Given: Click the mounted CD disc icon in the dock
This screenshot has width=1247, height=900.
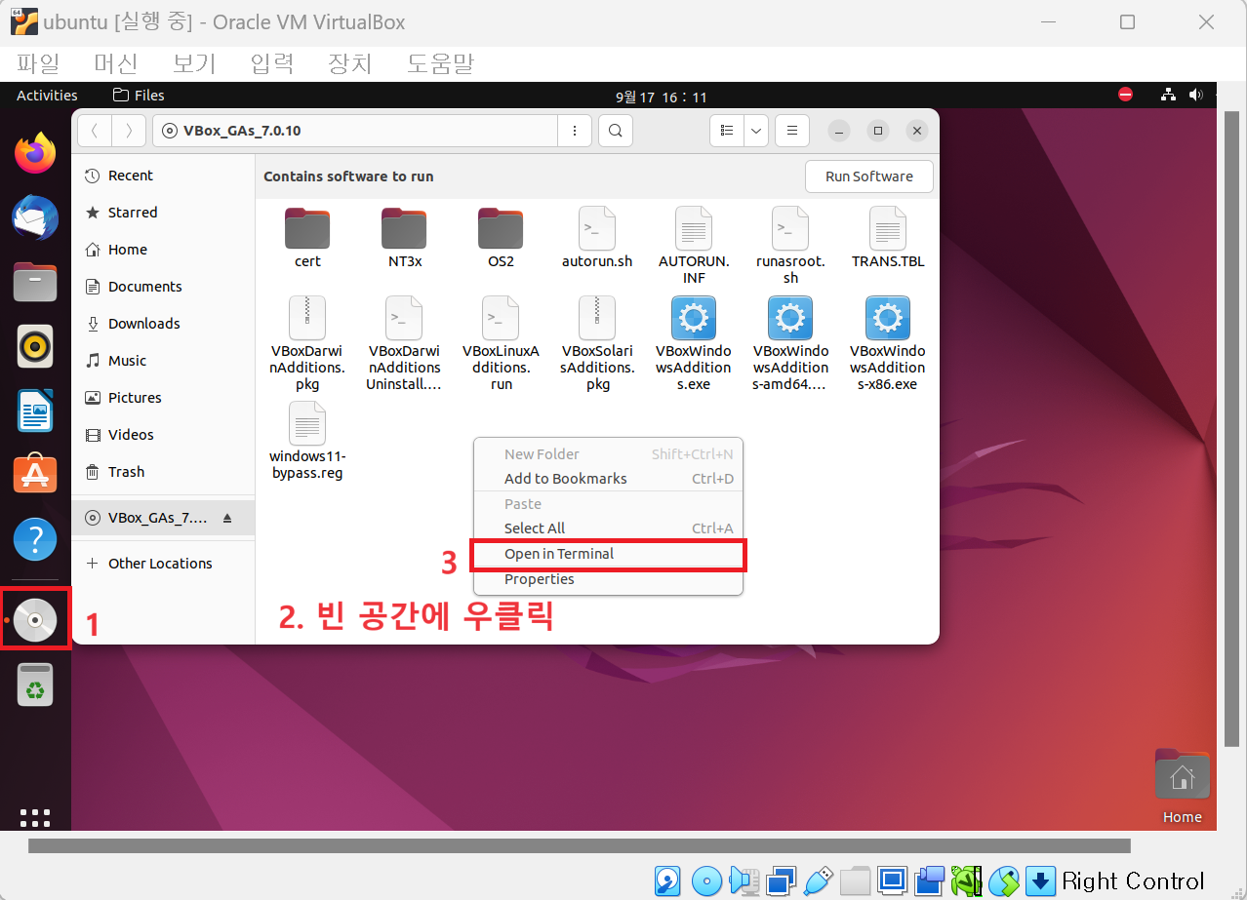Looking at the screenshot, I should pos(35,619).
